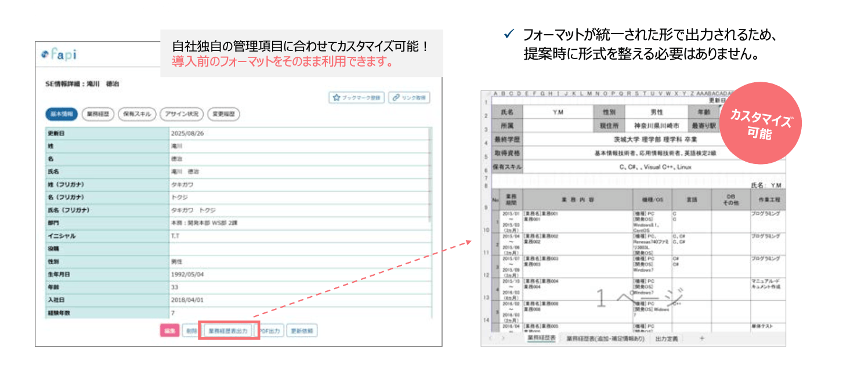Click the 業務経歴表出力 button
Image resolution: width=861 pixels, height=383 pixels.
228,331
